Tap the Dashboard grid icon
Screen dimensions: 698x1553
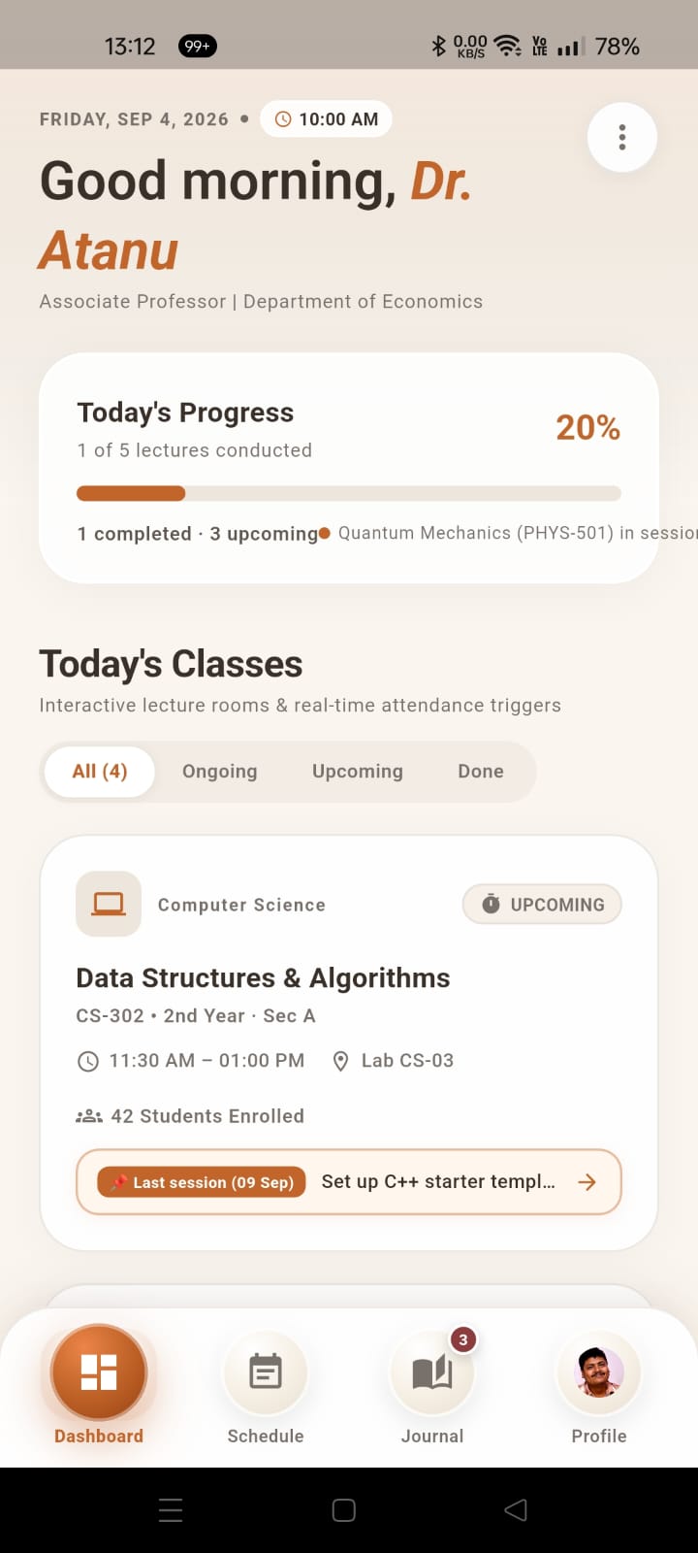pyautogui.click(x=99, y=1371)
